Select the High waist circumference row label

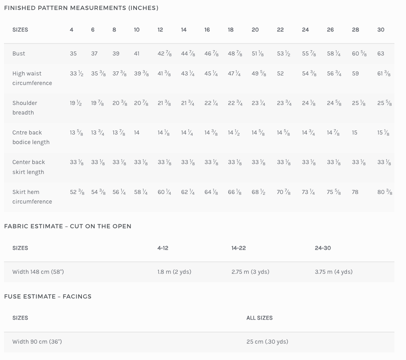point(32,78)
